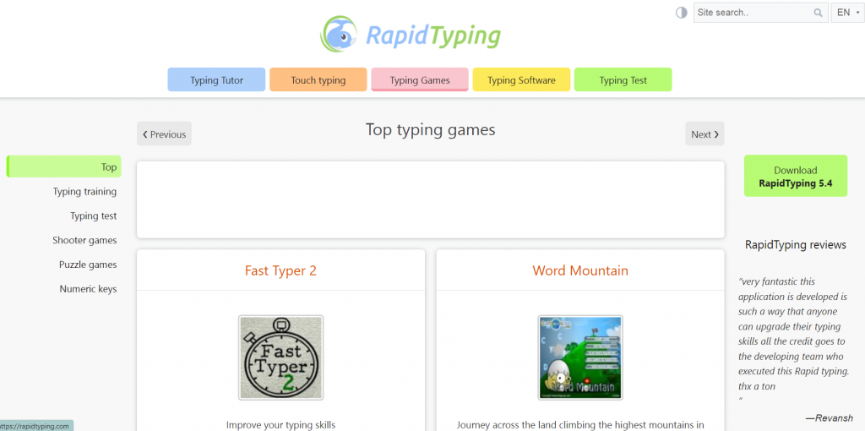Click the RapidTyping reviews heading
Viewport: 865px width, 431px height.
[x=796, y=244]
